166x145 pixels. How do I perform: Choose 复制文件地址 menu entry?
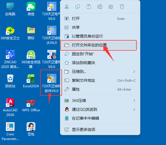[x=100, y=81]
